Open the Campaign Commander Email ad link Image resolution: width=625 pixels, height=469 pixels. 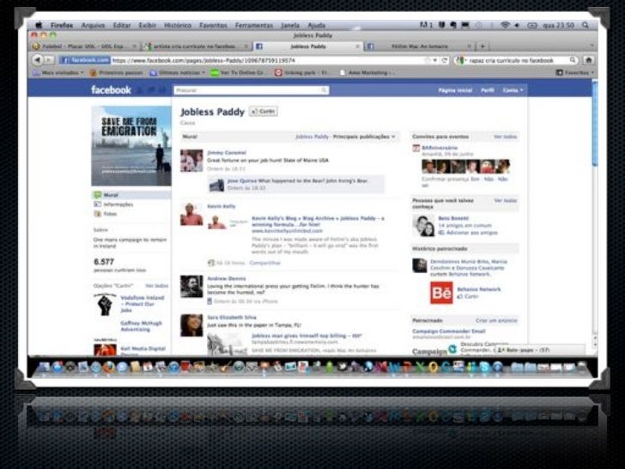(448, 331)
